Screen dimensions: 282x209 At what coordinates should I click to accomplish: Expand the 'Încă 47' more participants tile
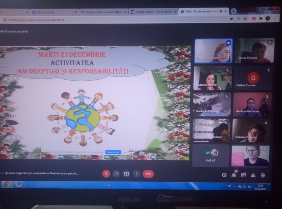coord(211,155)
